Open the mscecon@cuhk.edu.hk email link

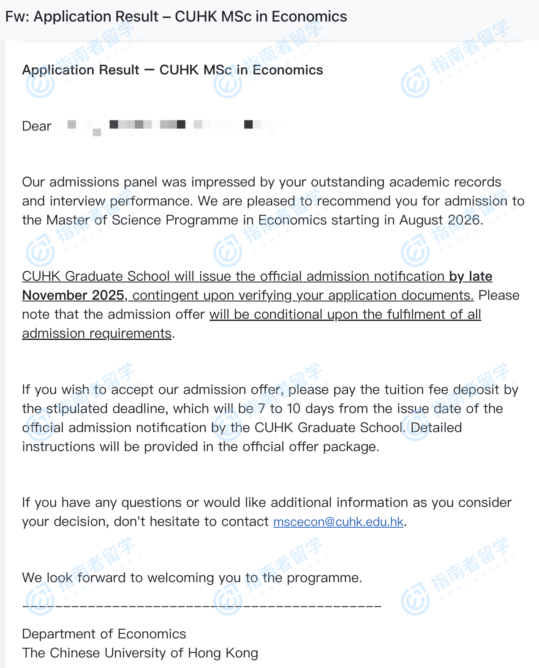tap(338, 522)
